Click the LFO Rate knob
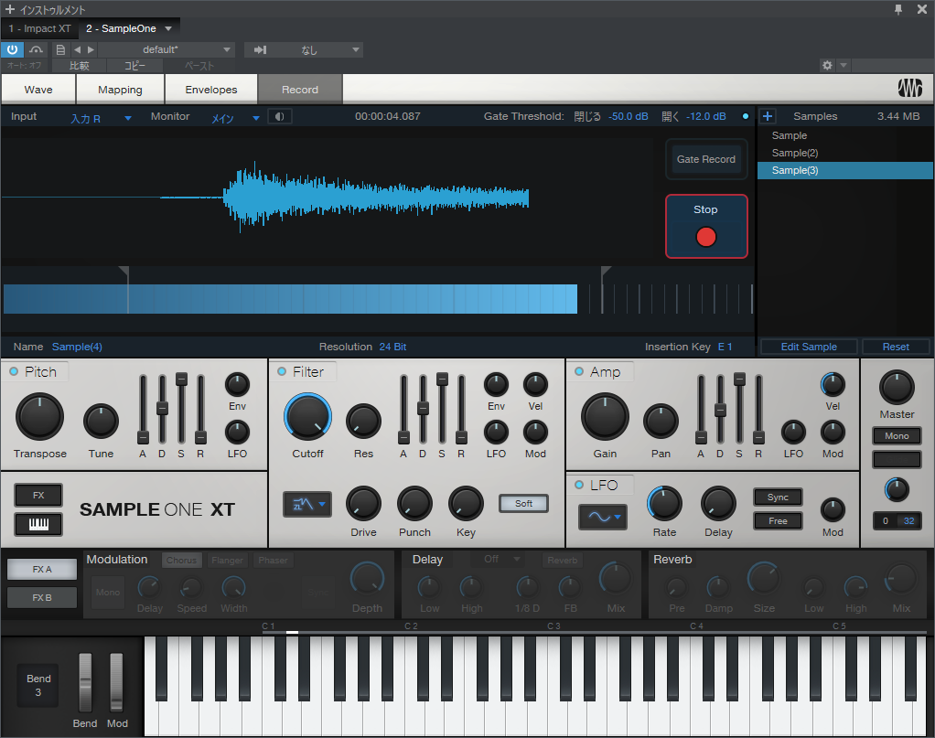Screen dimensions: 935x738 point(664,503)
